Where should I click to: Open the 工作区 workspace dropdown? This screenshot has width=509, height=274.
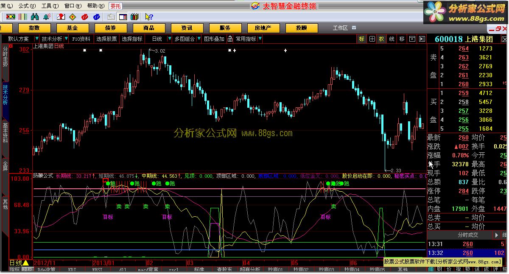tap(344, 28)
